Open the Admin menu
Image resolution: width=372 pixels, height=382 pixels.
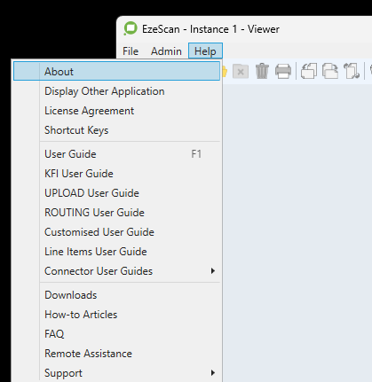166,51
